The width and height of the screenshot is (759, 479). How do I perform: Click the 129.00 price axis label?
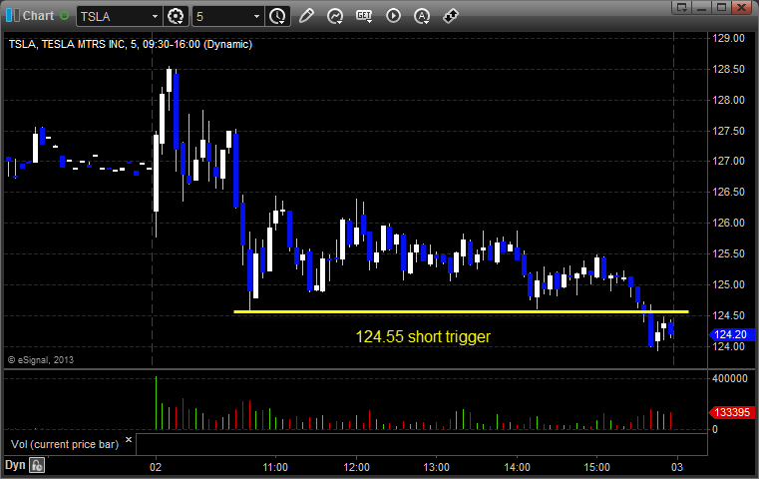click(728, 38)
